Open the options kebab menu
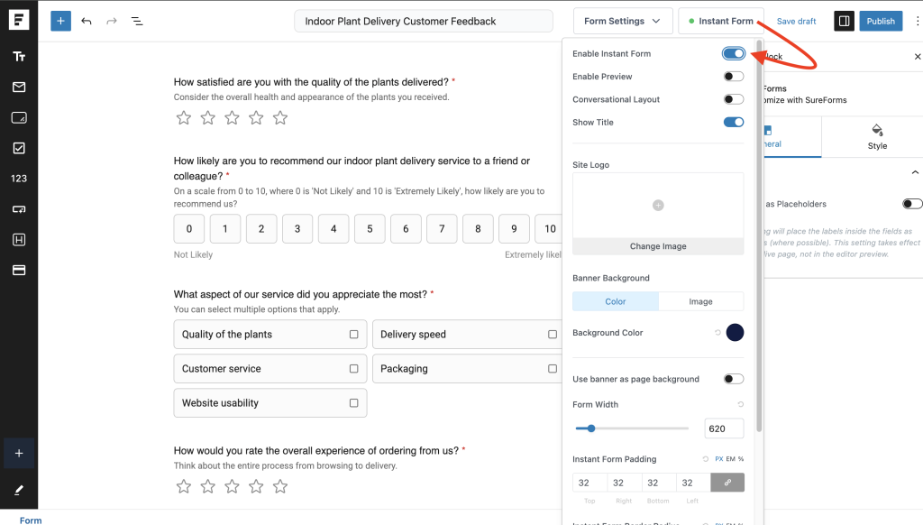 tap(917, 22)
